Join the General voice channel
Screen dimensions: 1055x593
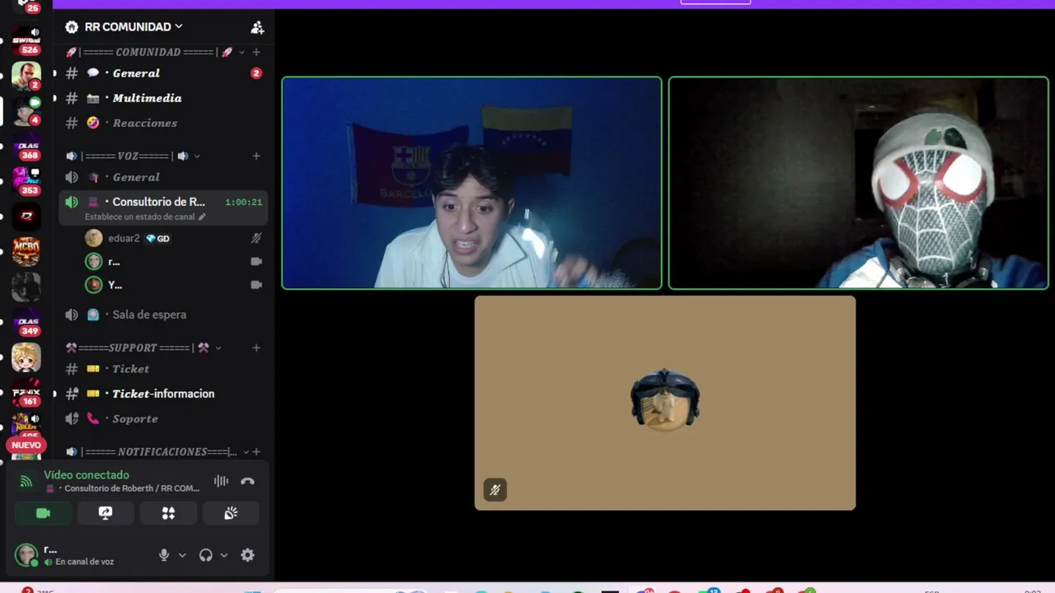[163, 177]
